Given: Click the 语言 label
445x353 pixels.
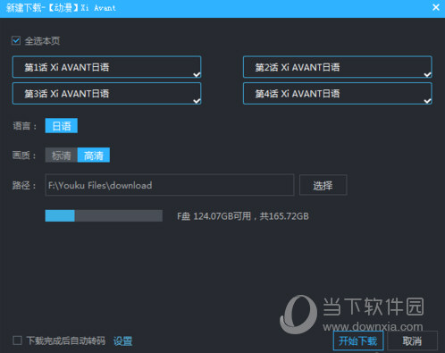Looking at the screenshot, I should coord(24,126).
